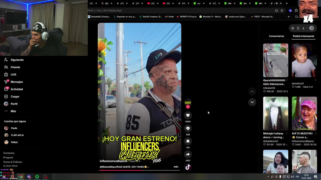Show more bookmarks with the double chevron
This screenshot has height=180, width=321.
click(289, 17)
